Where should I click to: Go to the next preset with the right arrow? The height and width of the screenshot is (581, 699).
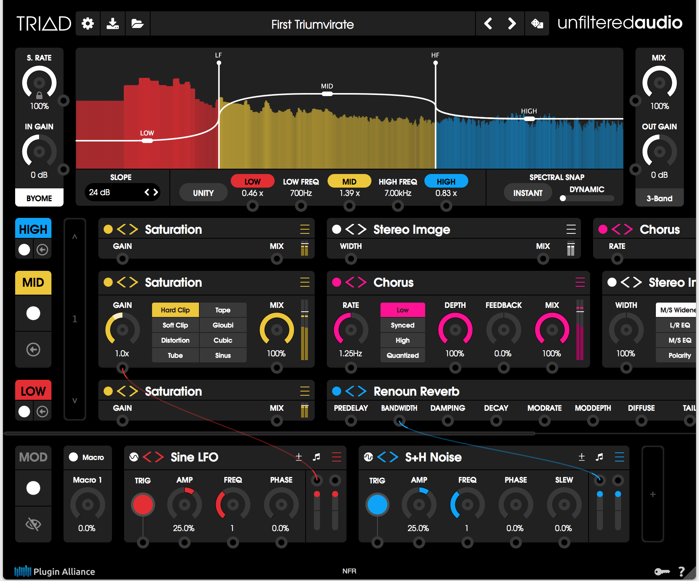(512, 24)
